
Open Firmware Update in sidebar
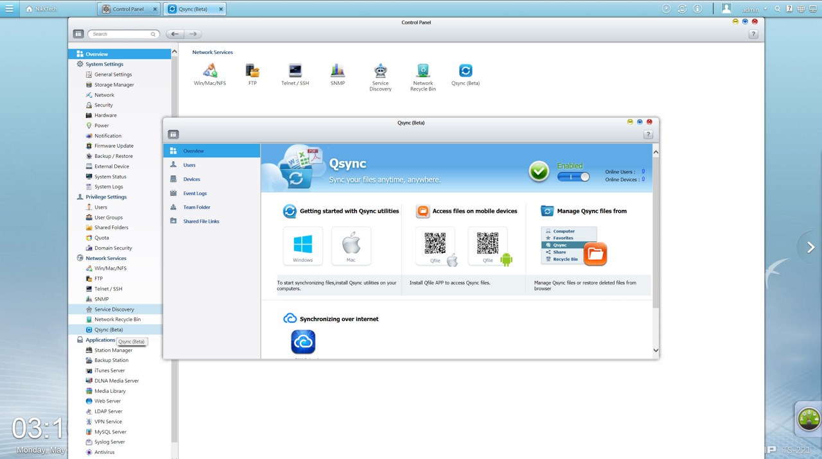tap(114, 146)
